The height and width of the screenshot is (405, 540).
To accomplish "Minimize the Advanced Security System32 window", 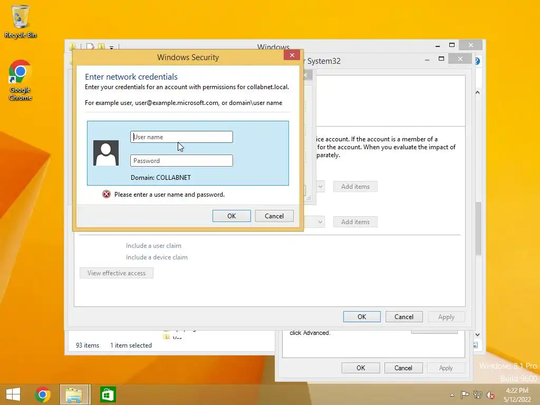I will click(427, 60).
